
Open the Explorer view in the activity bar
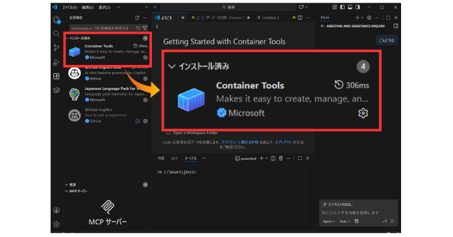[56, 20]
